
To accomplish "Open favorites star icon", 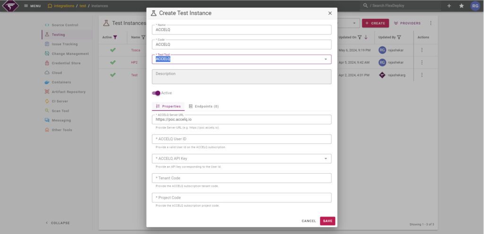I will click(461, 6).
